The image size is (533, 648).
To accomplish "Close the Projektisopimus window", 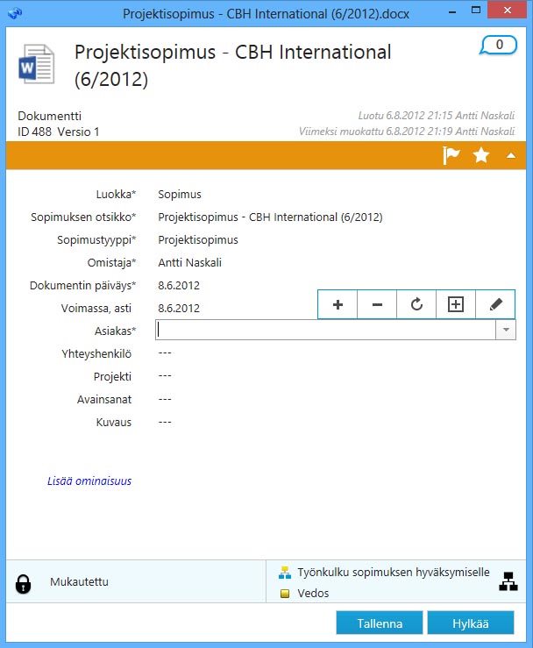I will pyautogui.click(x=507, y=10).
